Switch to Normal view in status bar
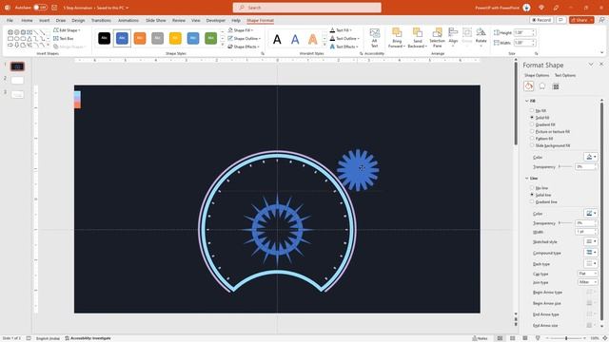609x342 pixels. 500,338
